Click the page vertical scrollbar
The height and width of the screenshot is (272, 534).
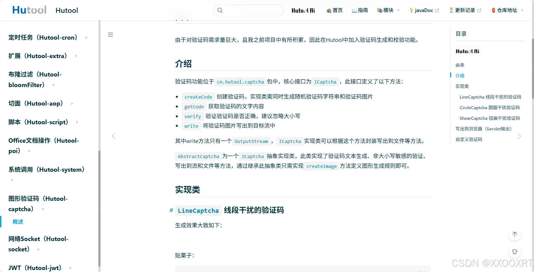(533, 68)
